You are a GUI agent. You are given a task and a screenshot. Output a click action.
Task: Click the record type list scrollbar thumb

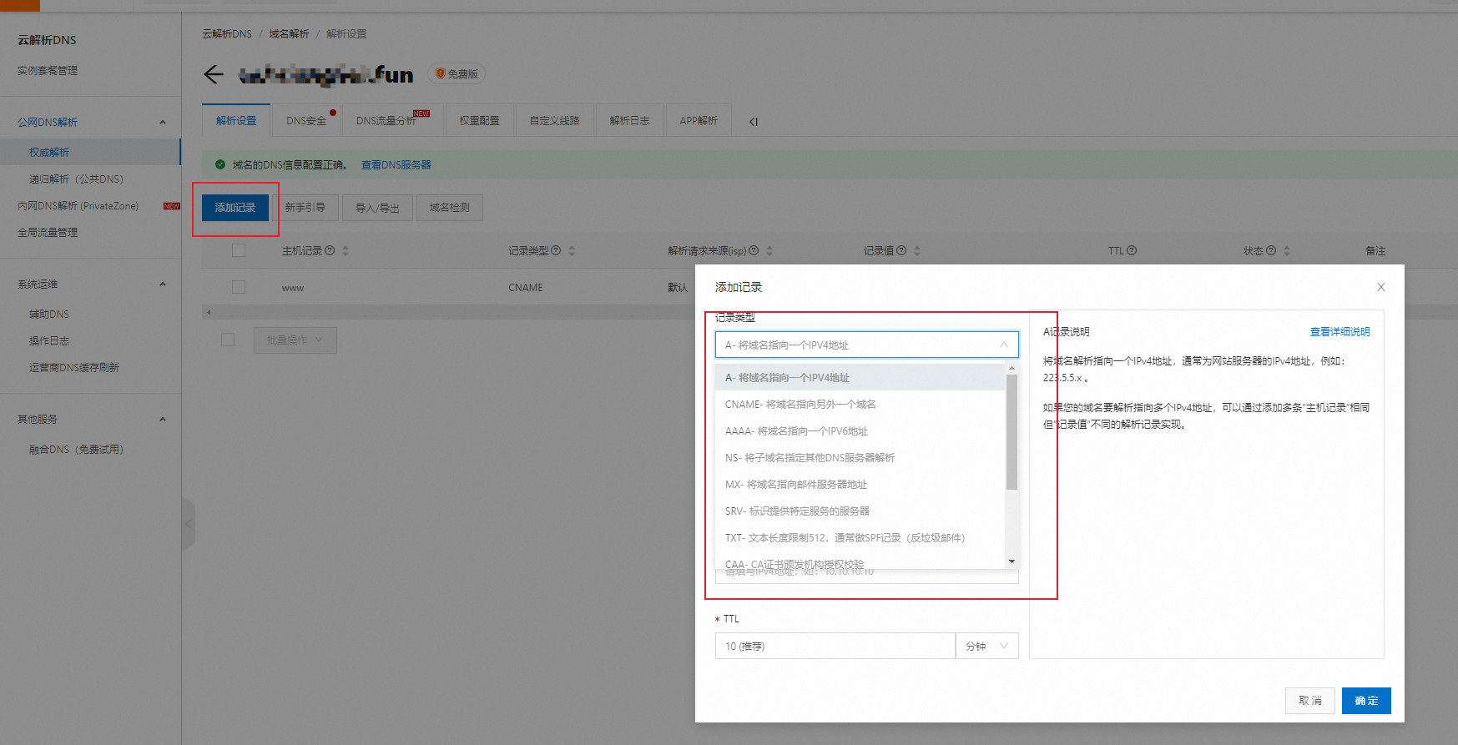pyautogui.click(x=1012, y=431)
